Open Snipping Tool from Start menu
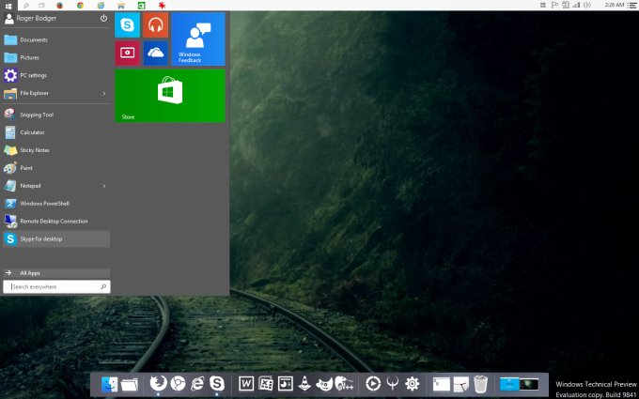639x399 pixels. coord(37,115)
